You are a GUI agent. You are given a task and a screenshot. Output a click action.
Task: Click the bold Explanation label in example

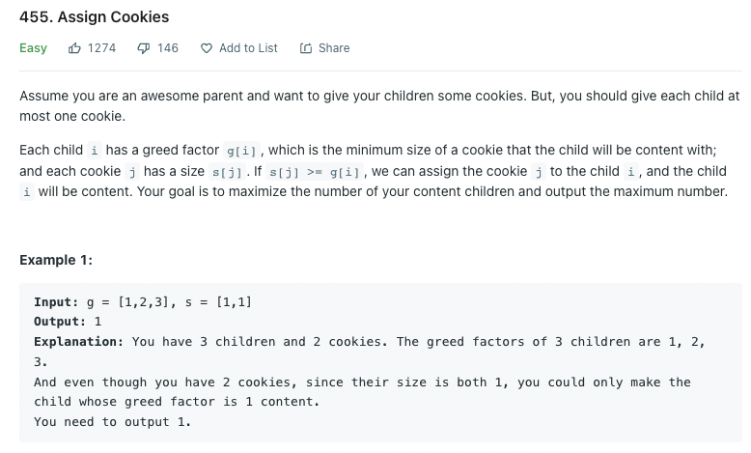click(78, 342)
